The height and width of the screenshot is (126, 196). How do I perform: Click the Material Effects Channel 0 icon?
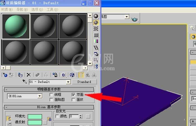[64, 75]
